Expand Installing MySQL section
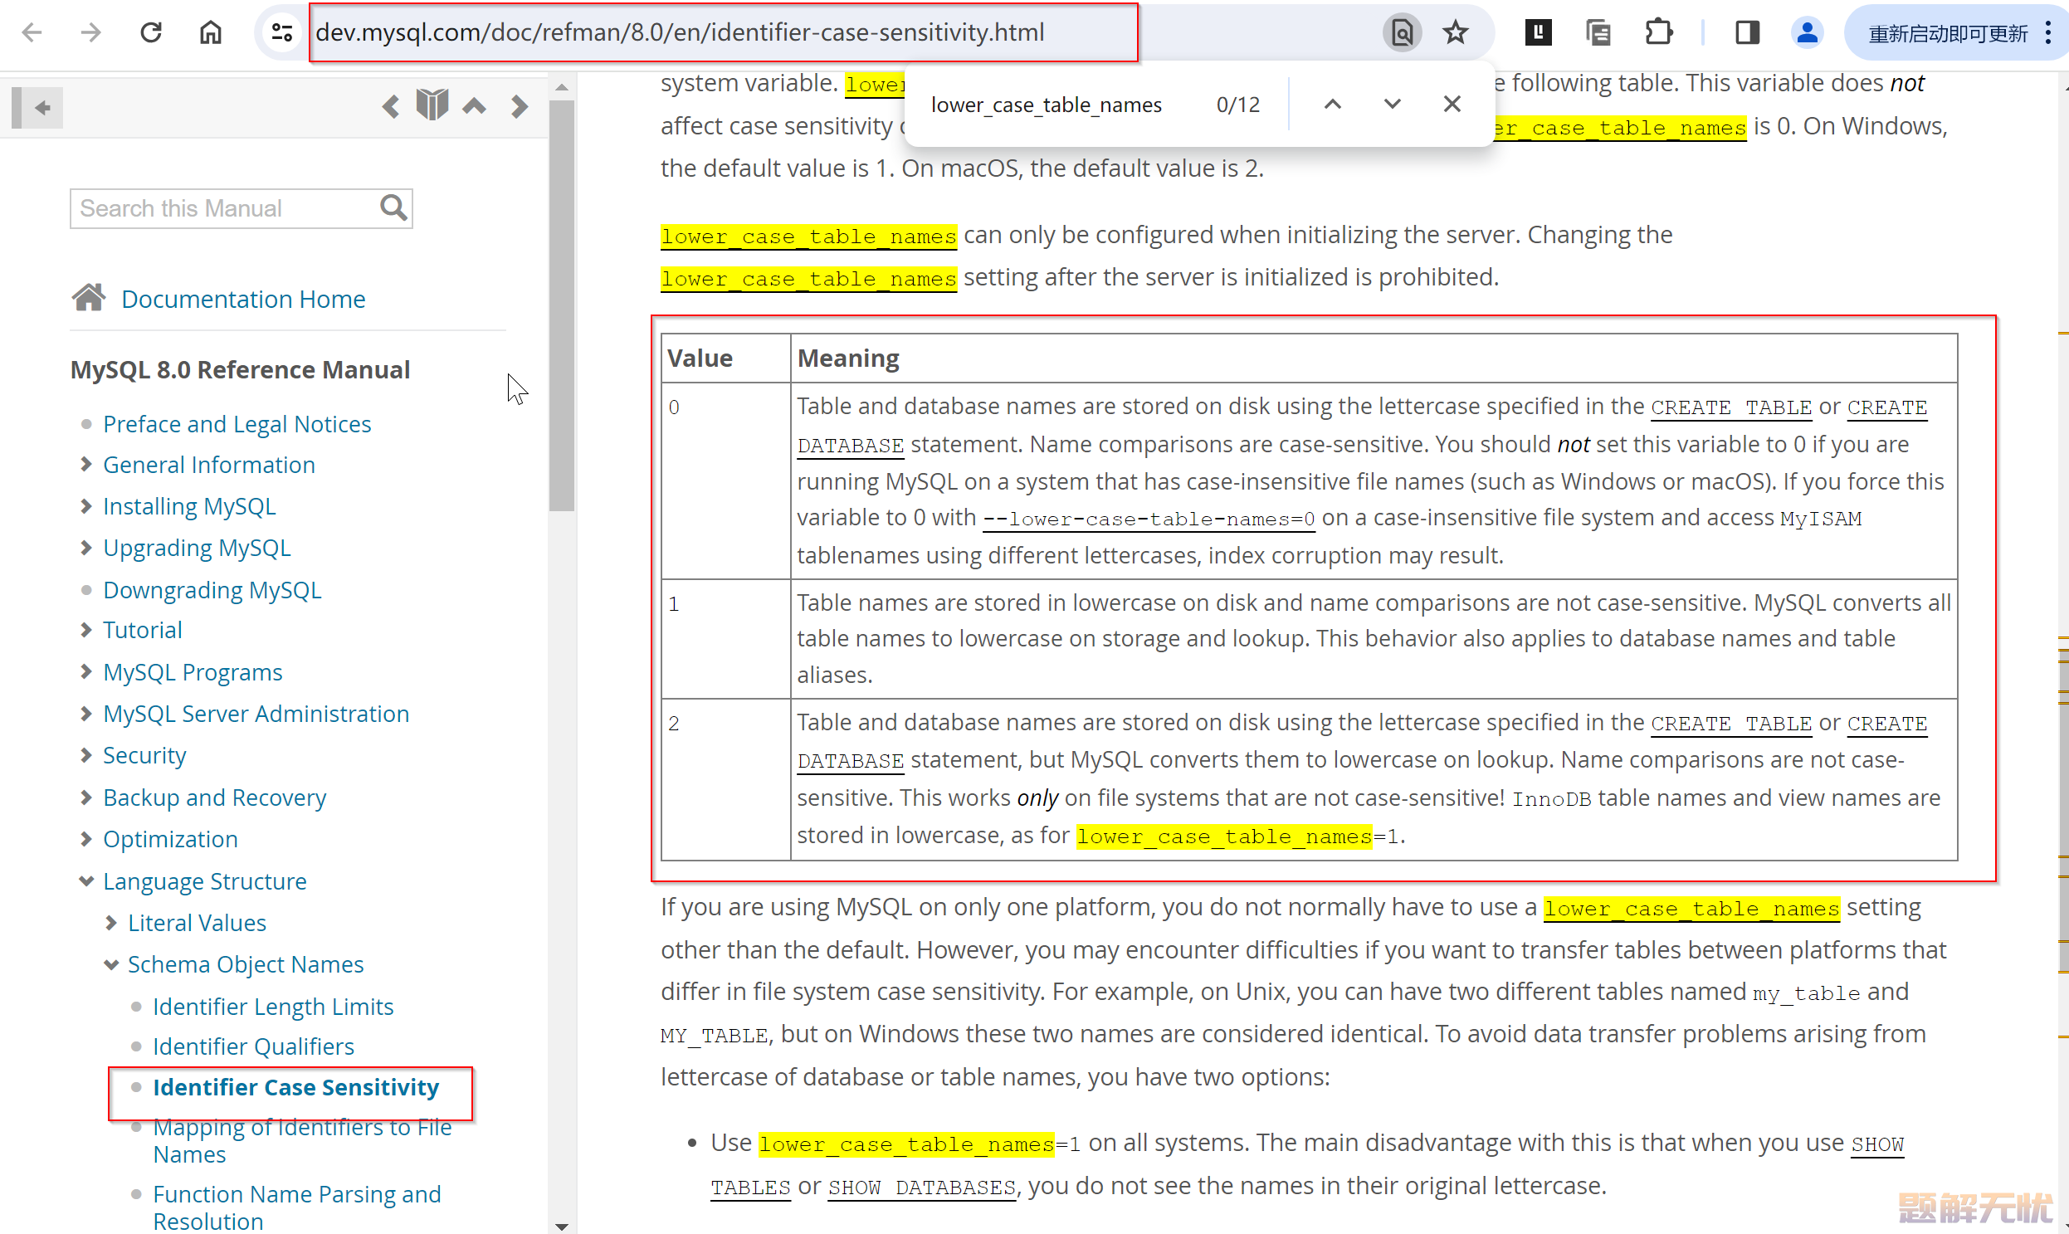 (x=85, y=505)
